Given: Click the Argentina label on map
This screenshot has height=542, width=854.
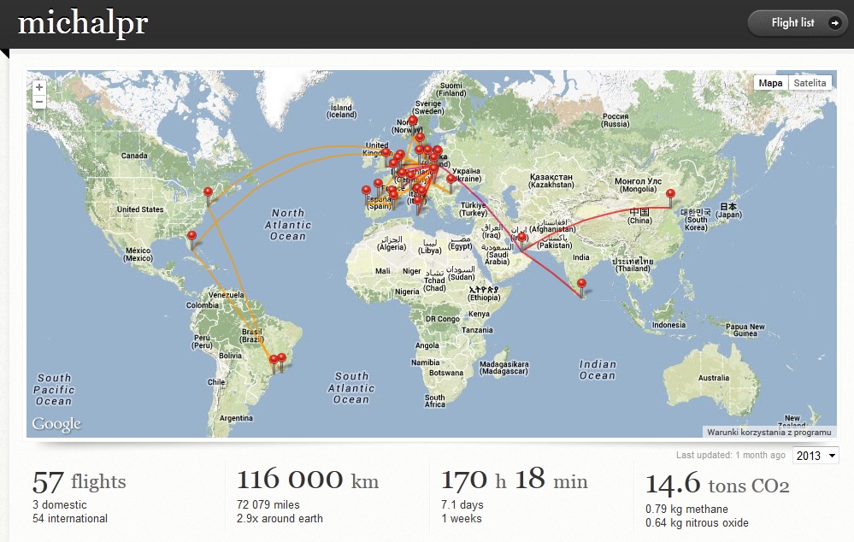Looking at the screenshot, I should coord(236,418).
